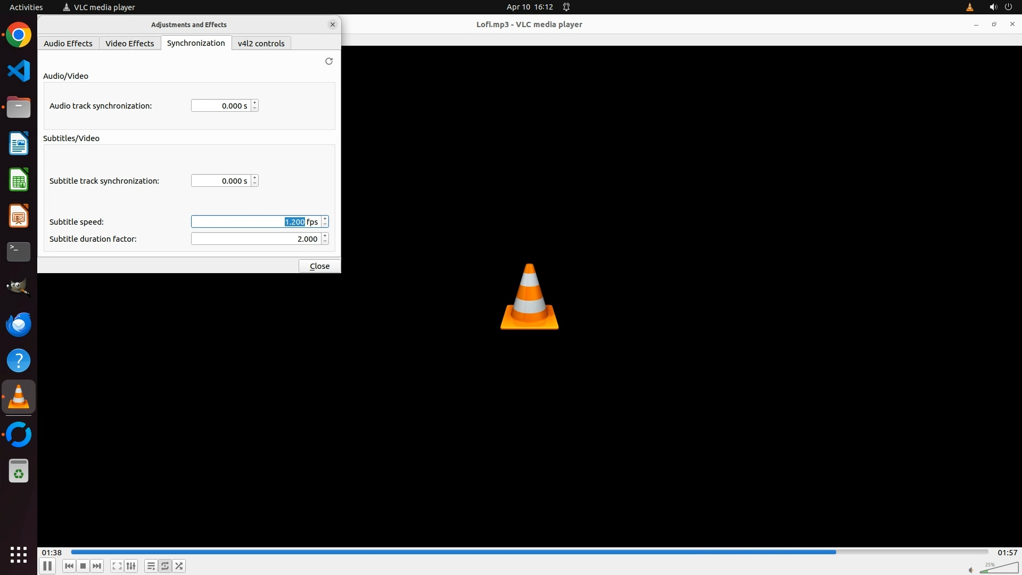Screen dimensions: 1022x575
Task: Show extended settings equalizer icon
Action: coord(131,566)
